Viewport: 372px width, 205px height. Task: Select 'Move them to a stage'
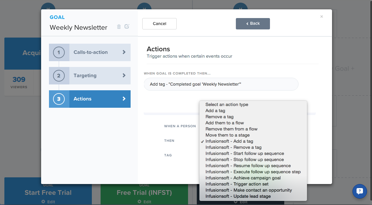tap(253, 135)
